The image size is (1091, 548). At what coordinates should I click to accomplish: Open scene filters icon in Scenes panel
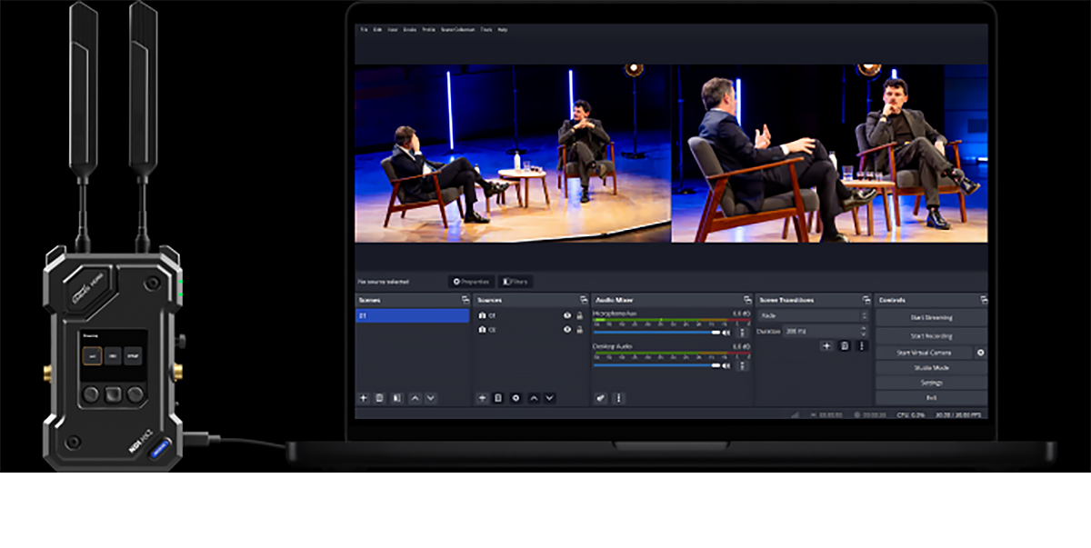click(x=397, y=398)
